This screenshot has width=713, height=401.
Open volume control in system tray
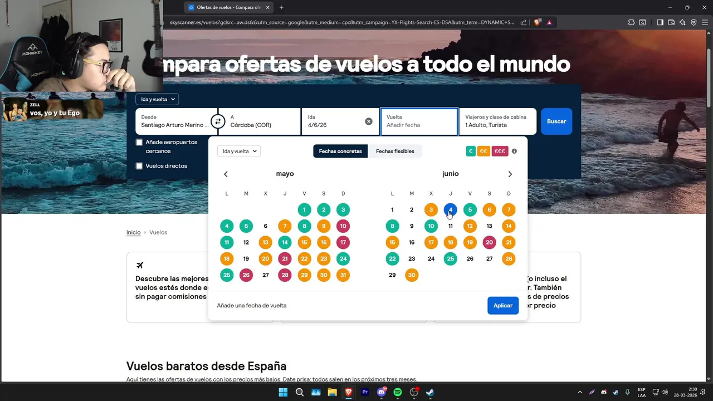pos(665,392)
